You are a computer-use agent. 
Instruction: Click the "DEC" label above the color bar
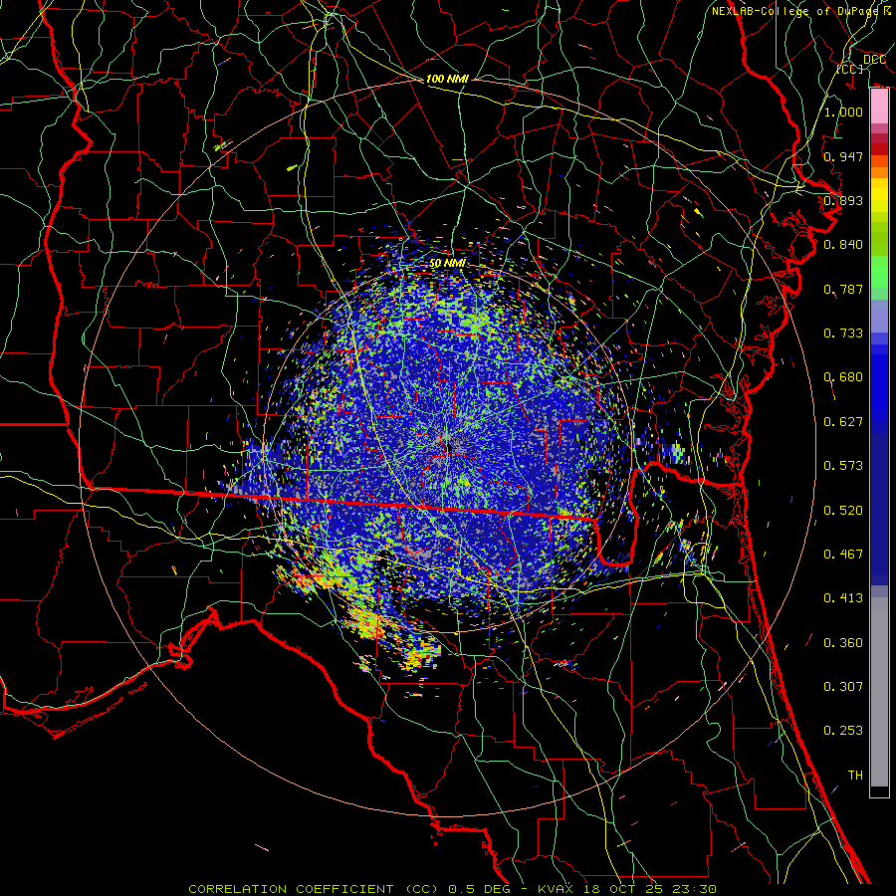(874, 60)
